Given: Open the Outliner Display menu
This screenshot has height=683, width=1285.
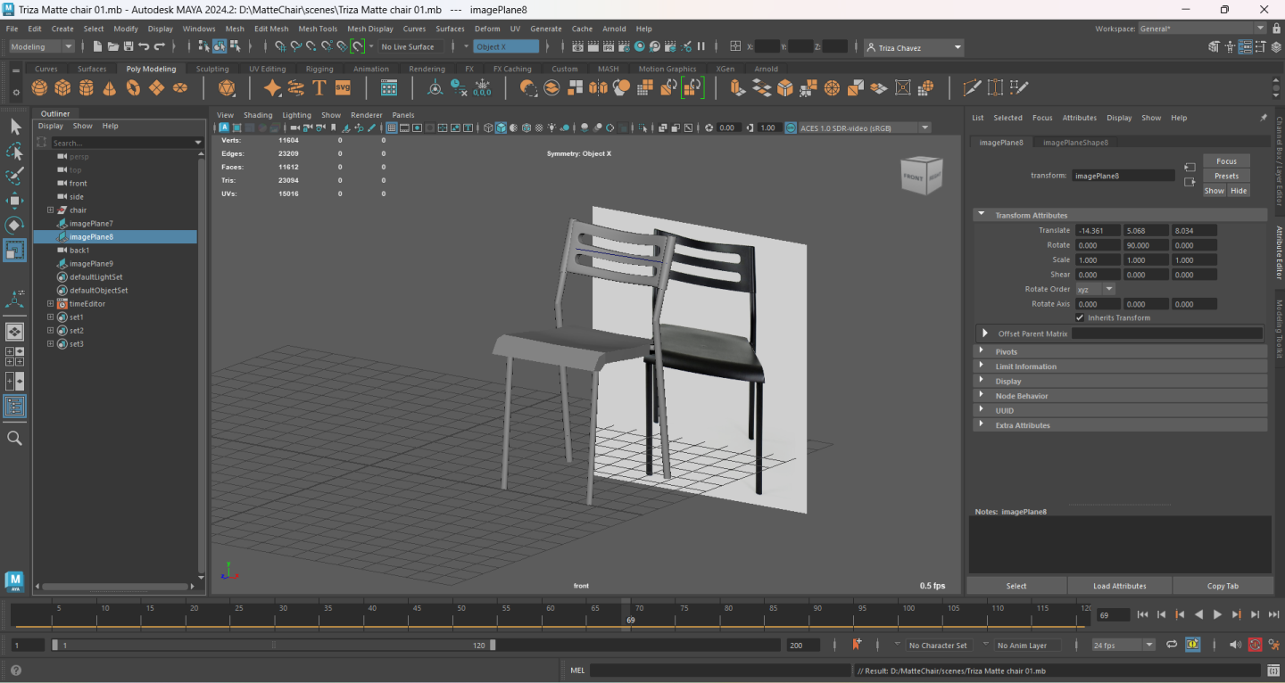Looking at the screenshot, I should pyautogui.click(x=51, y=126).
